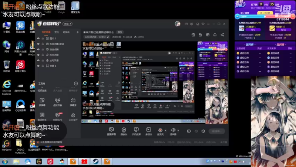Open the 读弹幕 tool
296x167 pixels.
tap(42, 102)
